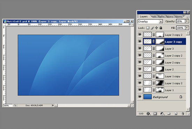
Task: Click the Lock transparent pixels icon
Action: [x=148, y=28]
